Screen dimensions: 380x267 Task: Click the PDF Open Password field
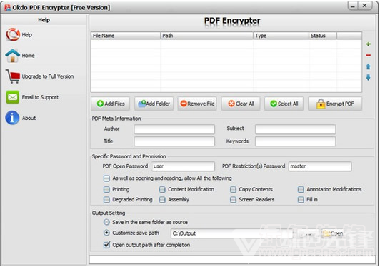pos(183,166)
